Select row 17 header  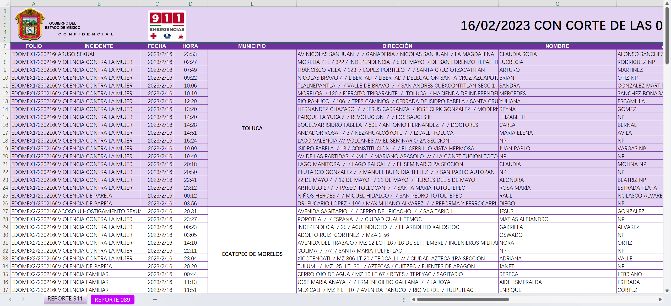tap(5, 133)
